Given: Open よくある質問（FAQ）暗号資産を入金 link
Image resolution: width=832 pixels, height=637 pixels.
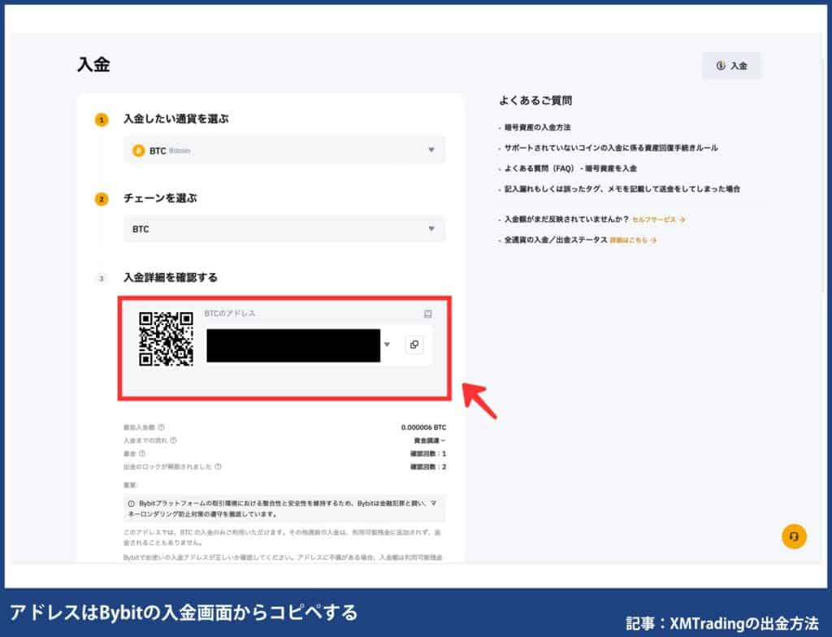Looking at the screenshot, I should 570,168.
